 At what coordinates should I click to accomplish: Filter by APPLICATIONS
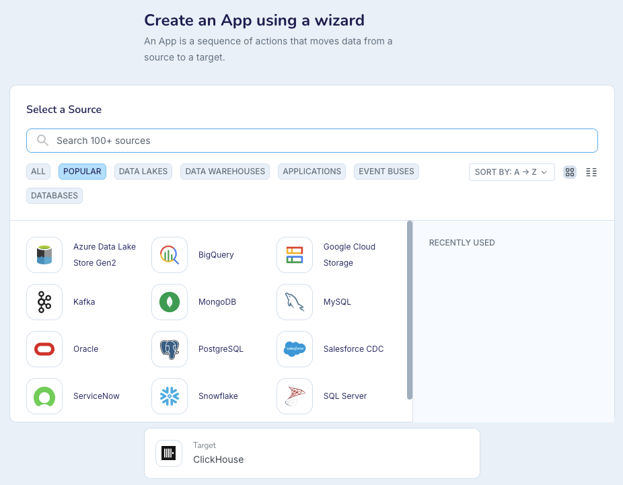(x=312, y=172)
